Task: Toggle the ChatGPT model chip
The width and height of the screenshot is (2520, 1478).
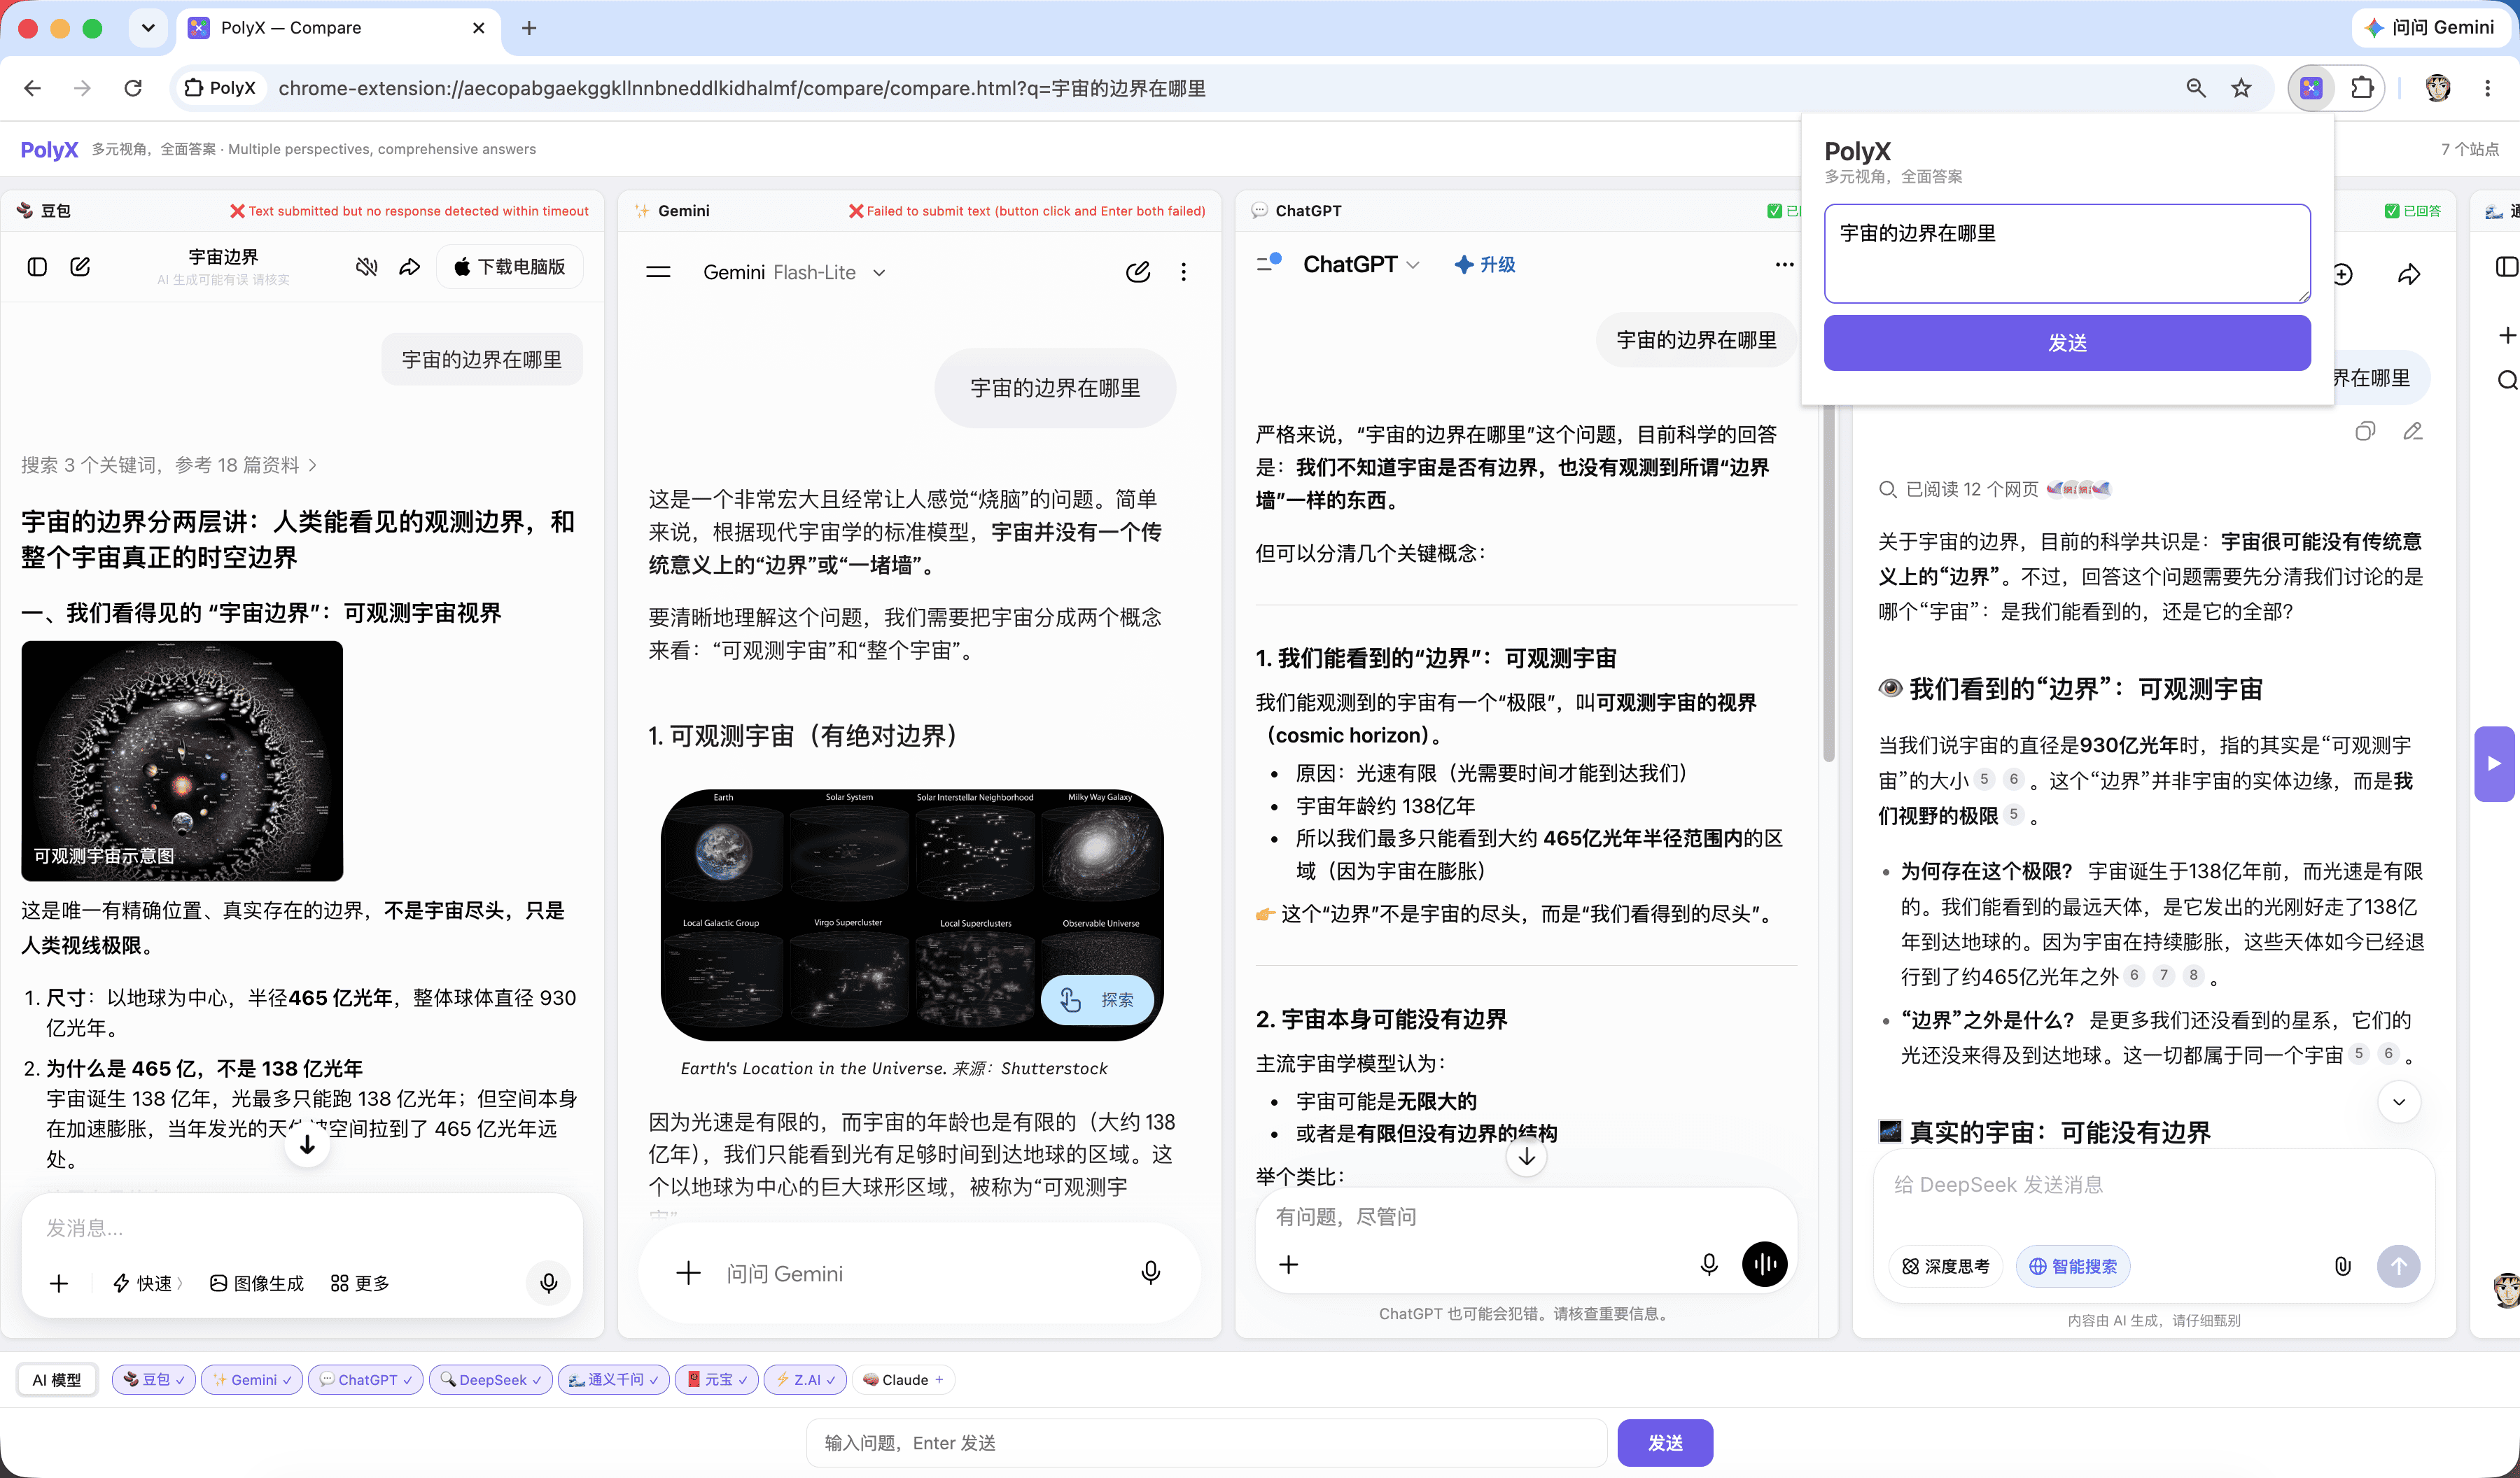Action: [x=366, y=1380]
